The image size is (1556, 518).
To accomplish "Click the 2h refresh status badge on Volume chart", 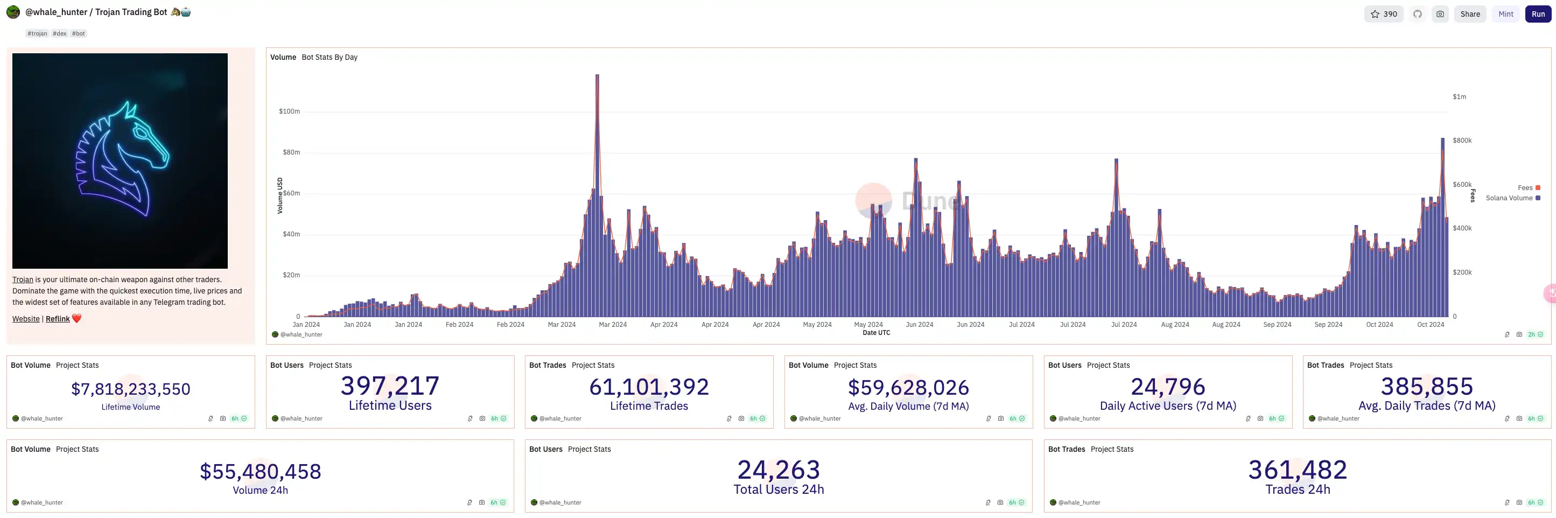I will pyautogui.click(x=1535, y=334).
